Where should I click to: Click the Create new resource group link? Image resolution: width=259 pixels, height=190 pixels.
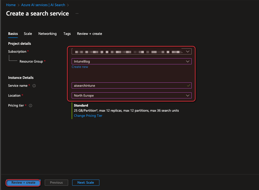pyautogui.click(x=80, y=67)
